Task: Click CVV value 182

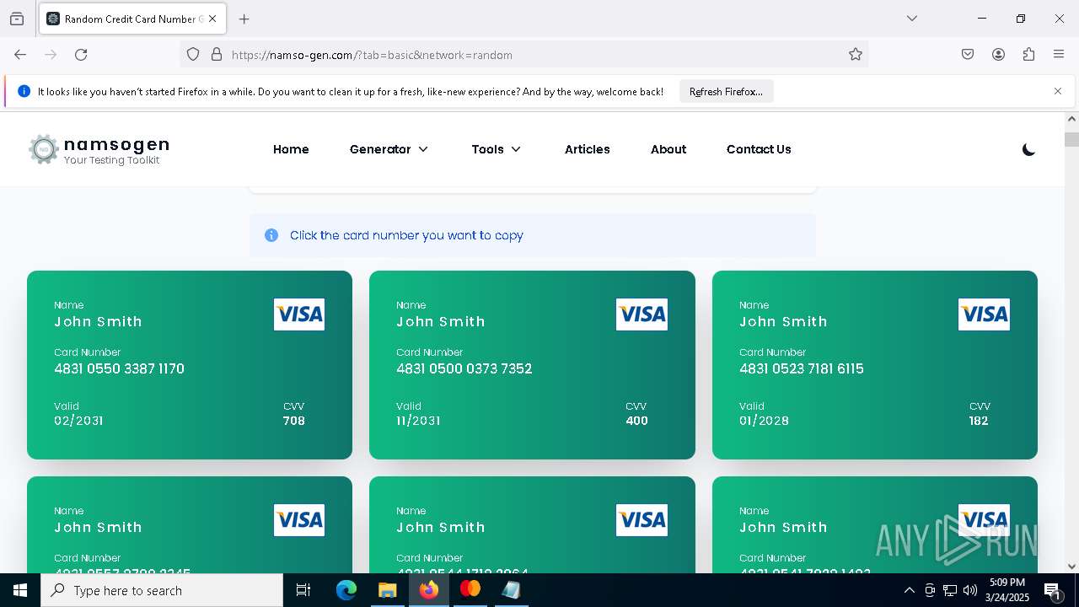Action: 979,421
